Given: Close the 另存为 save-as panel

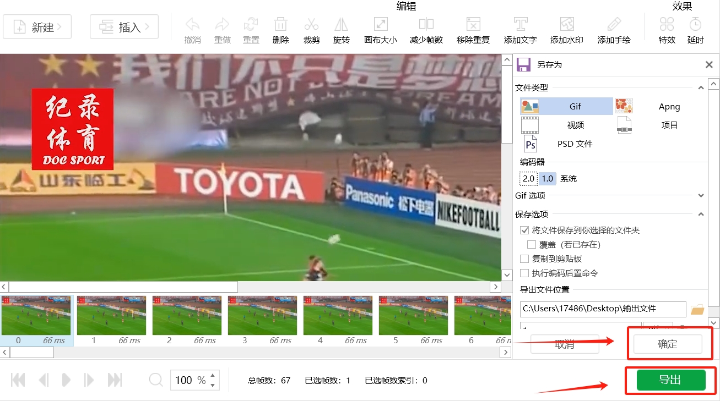Looking at the screenshot, I should (710, 65).
